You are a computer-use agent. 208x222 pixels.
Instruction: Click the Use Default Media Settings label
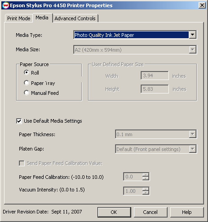pos(53,121)
